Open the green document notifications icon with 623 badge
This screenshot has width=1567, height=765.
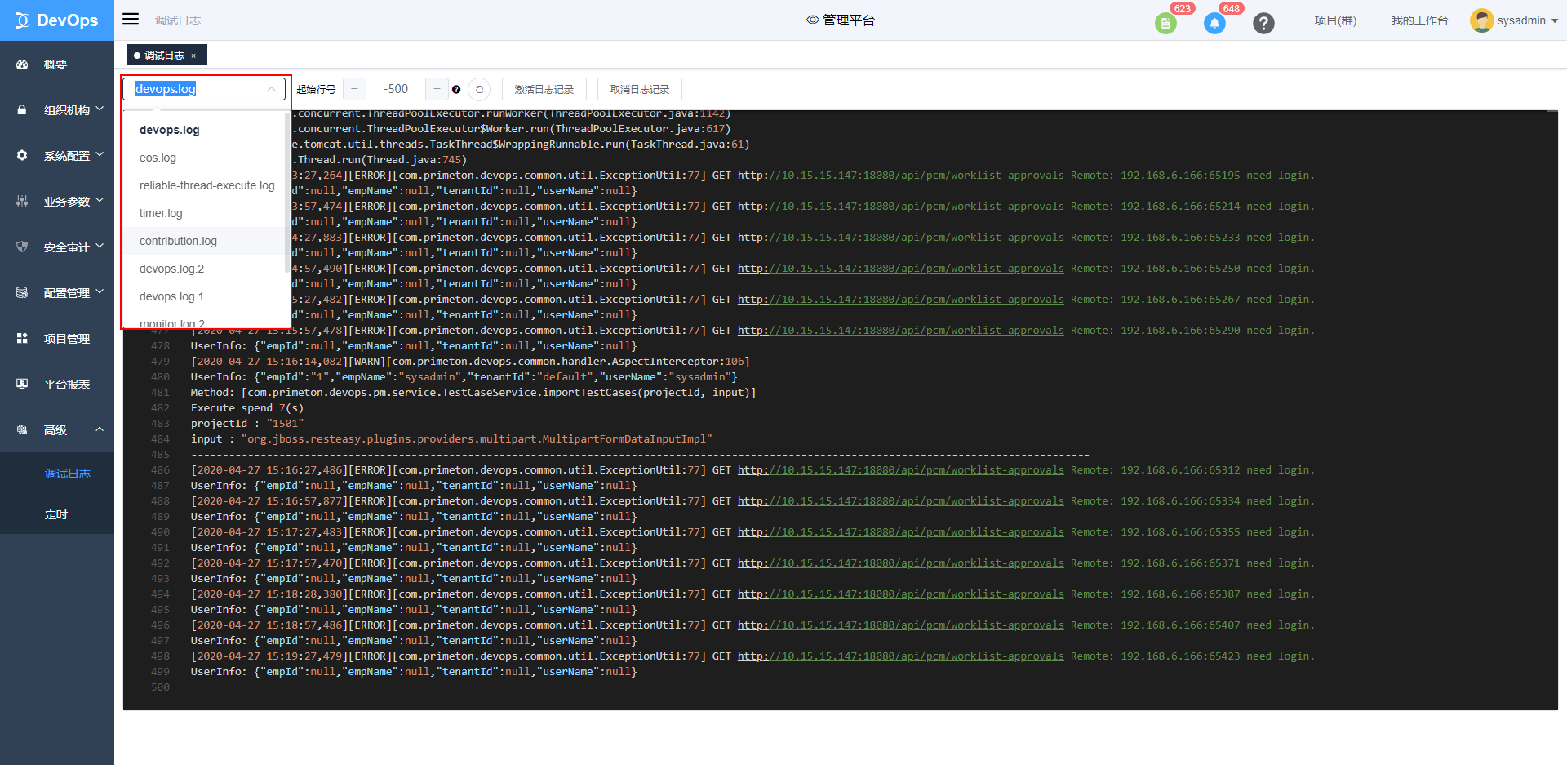click(1165, 24)
